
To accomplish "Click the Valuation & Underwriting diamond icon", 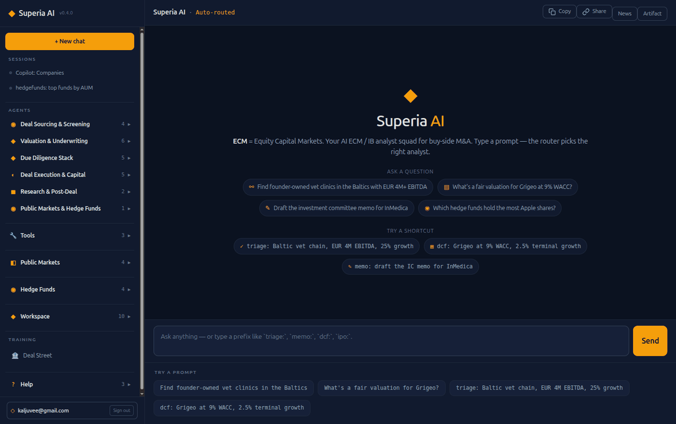I will 14,141.
